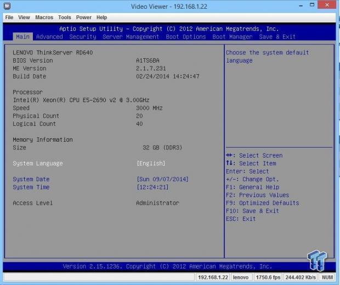Image resolution: width=340 pixels, height=285 pixels.
Task: Click the BIOS Version value A1TS6BA
Action: click(148, 60)
